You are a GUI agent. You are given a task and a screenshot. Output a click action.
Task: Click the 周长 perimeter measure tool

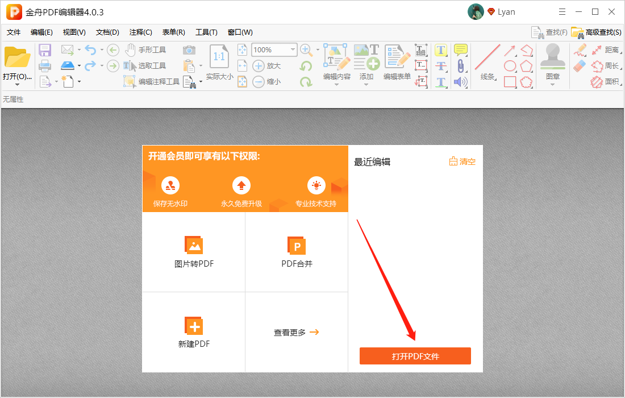click(606, 66)
